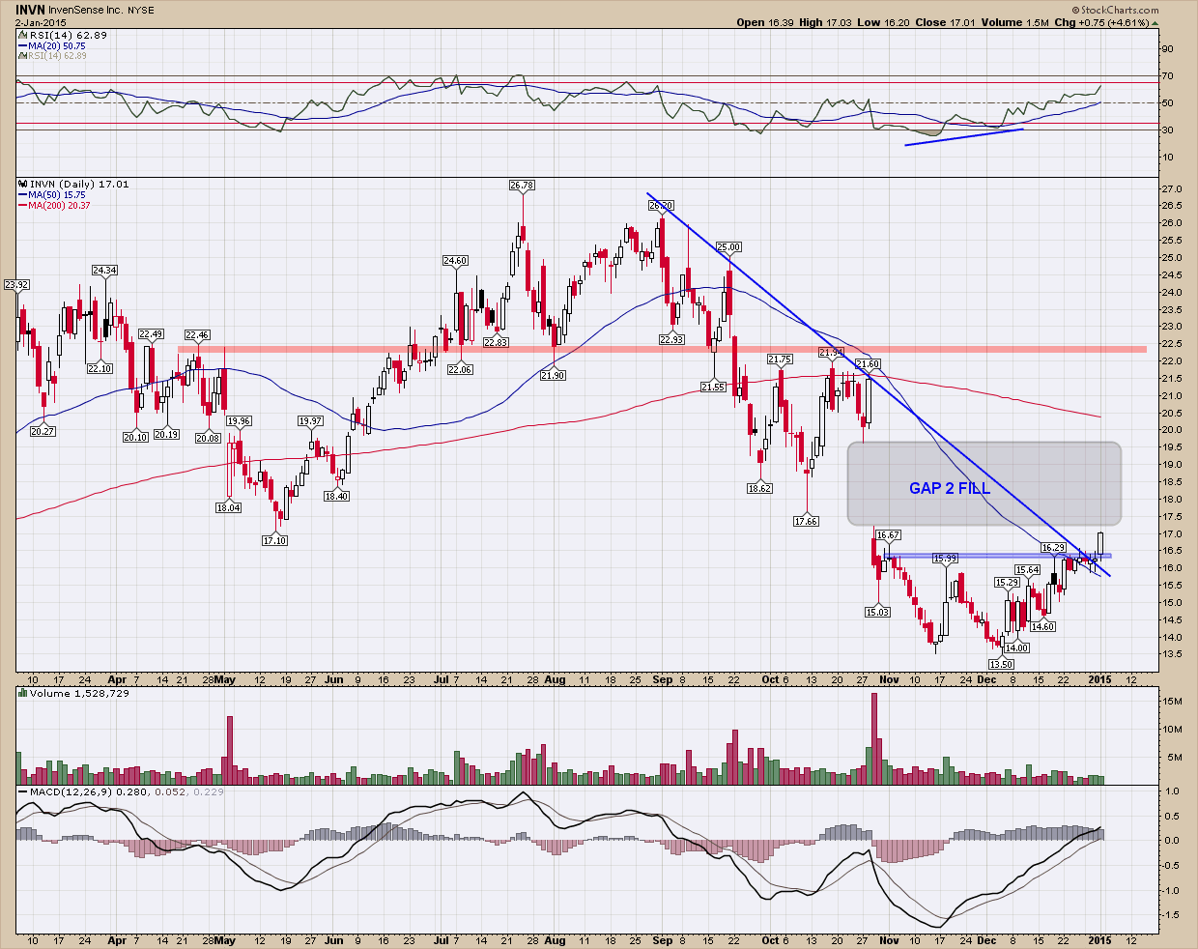
Task: Click the 18.04 low price label
Action: point(228,508)
